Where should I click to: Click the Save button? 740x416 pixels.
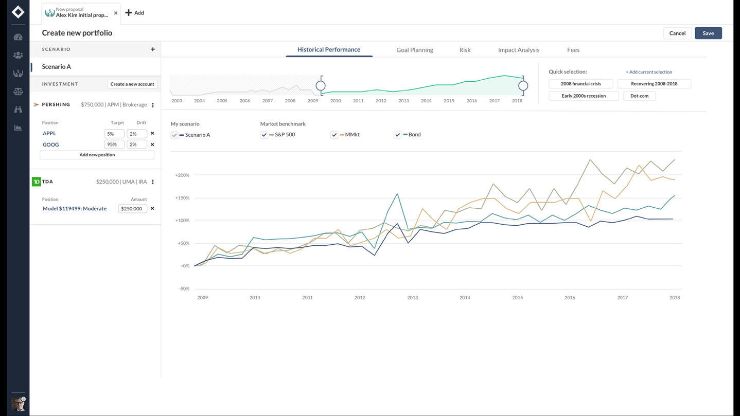point(708,33)
